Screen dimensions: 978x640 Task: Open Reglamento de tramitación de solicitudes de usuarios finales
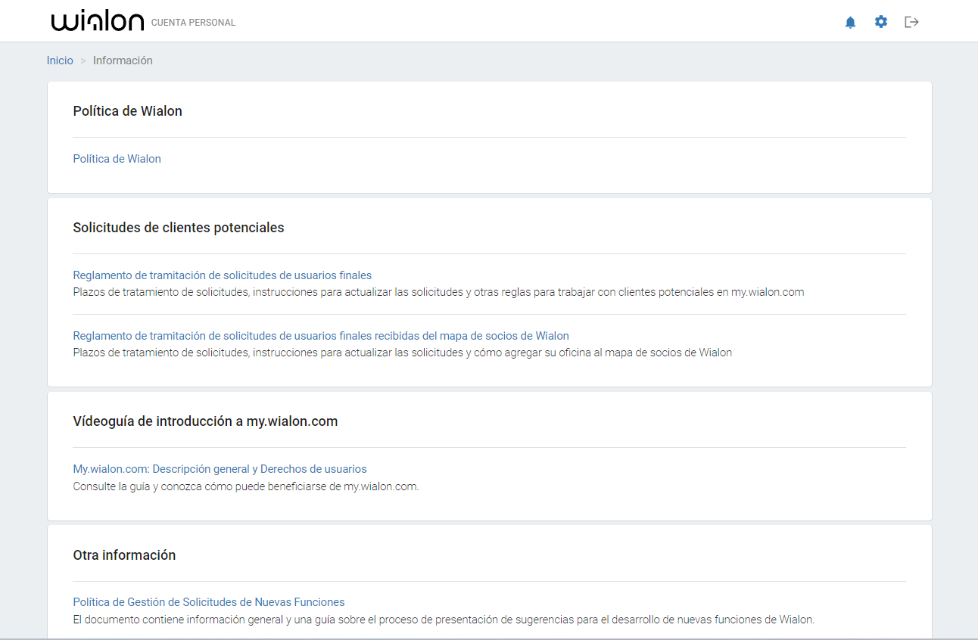click(222, 275)
